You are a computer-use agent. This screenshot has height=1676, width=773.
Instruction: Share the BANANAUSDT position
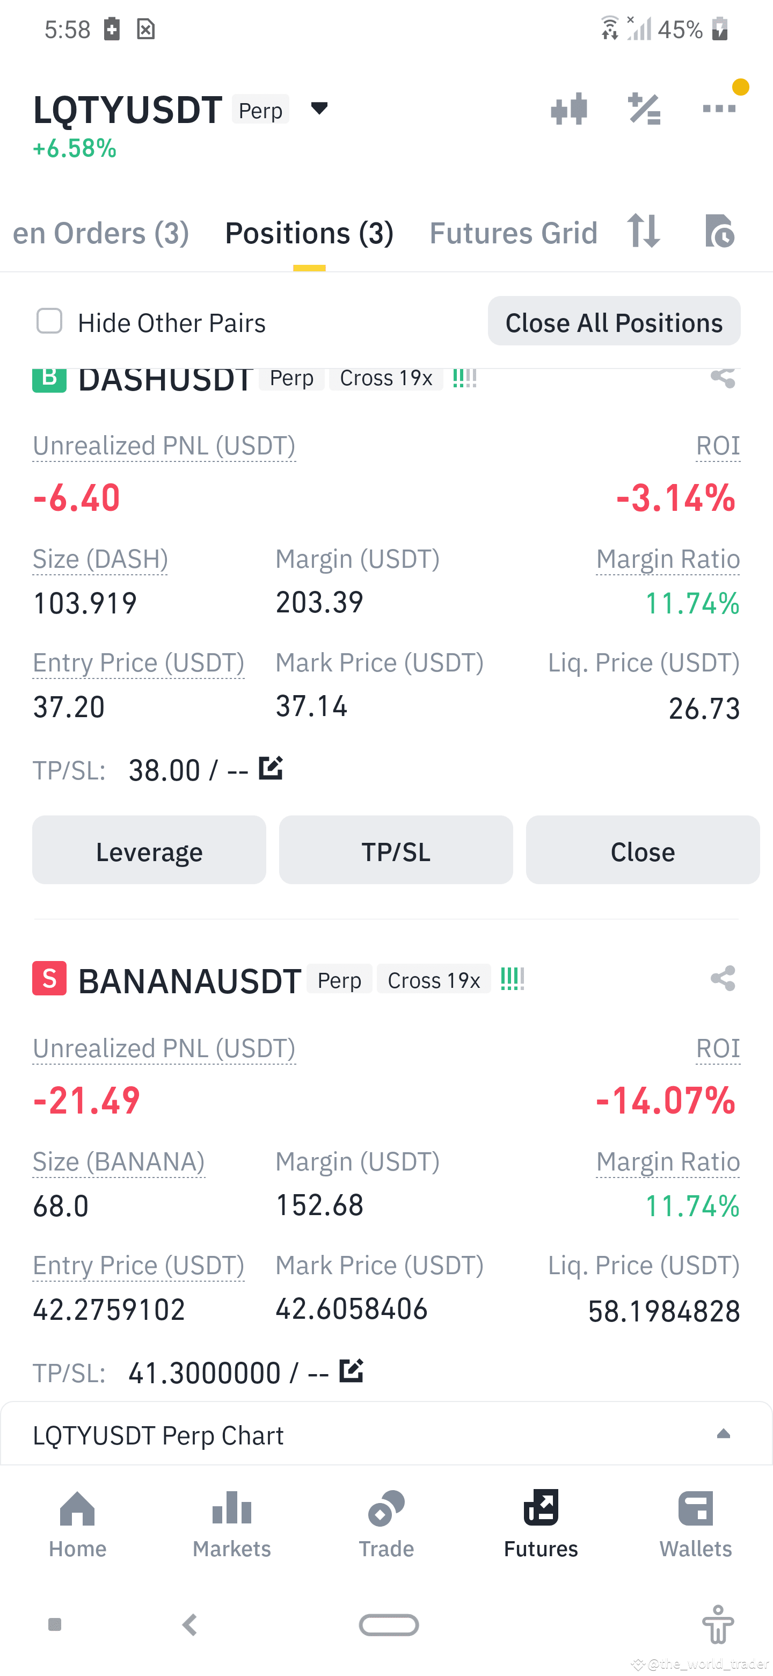[x=723, y=978]
